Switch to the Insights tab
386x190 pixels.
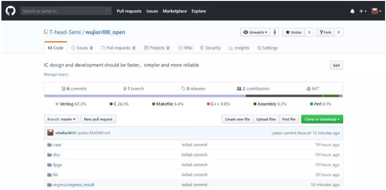[x=239, y=48]
